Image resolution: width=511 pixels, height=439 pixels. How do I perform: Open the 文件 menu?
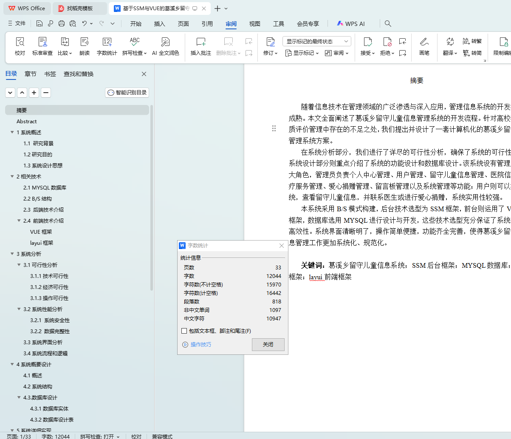(x=17, y=24)
